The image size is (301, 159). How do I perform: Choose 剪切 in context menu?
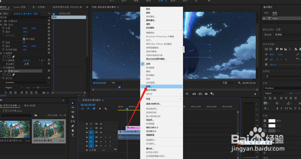pos(161,9)
